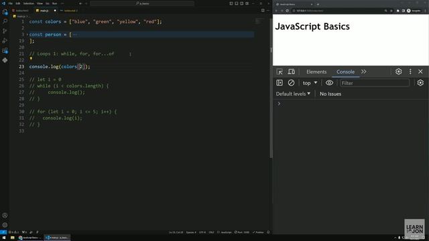The height and width of the screenshot is (241, 429).
Task: Open the Manage gear in VS Code activity bar
Action: [x=5, y=225]
